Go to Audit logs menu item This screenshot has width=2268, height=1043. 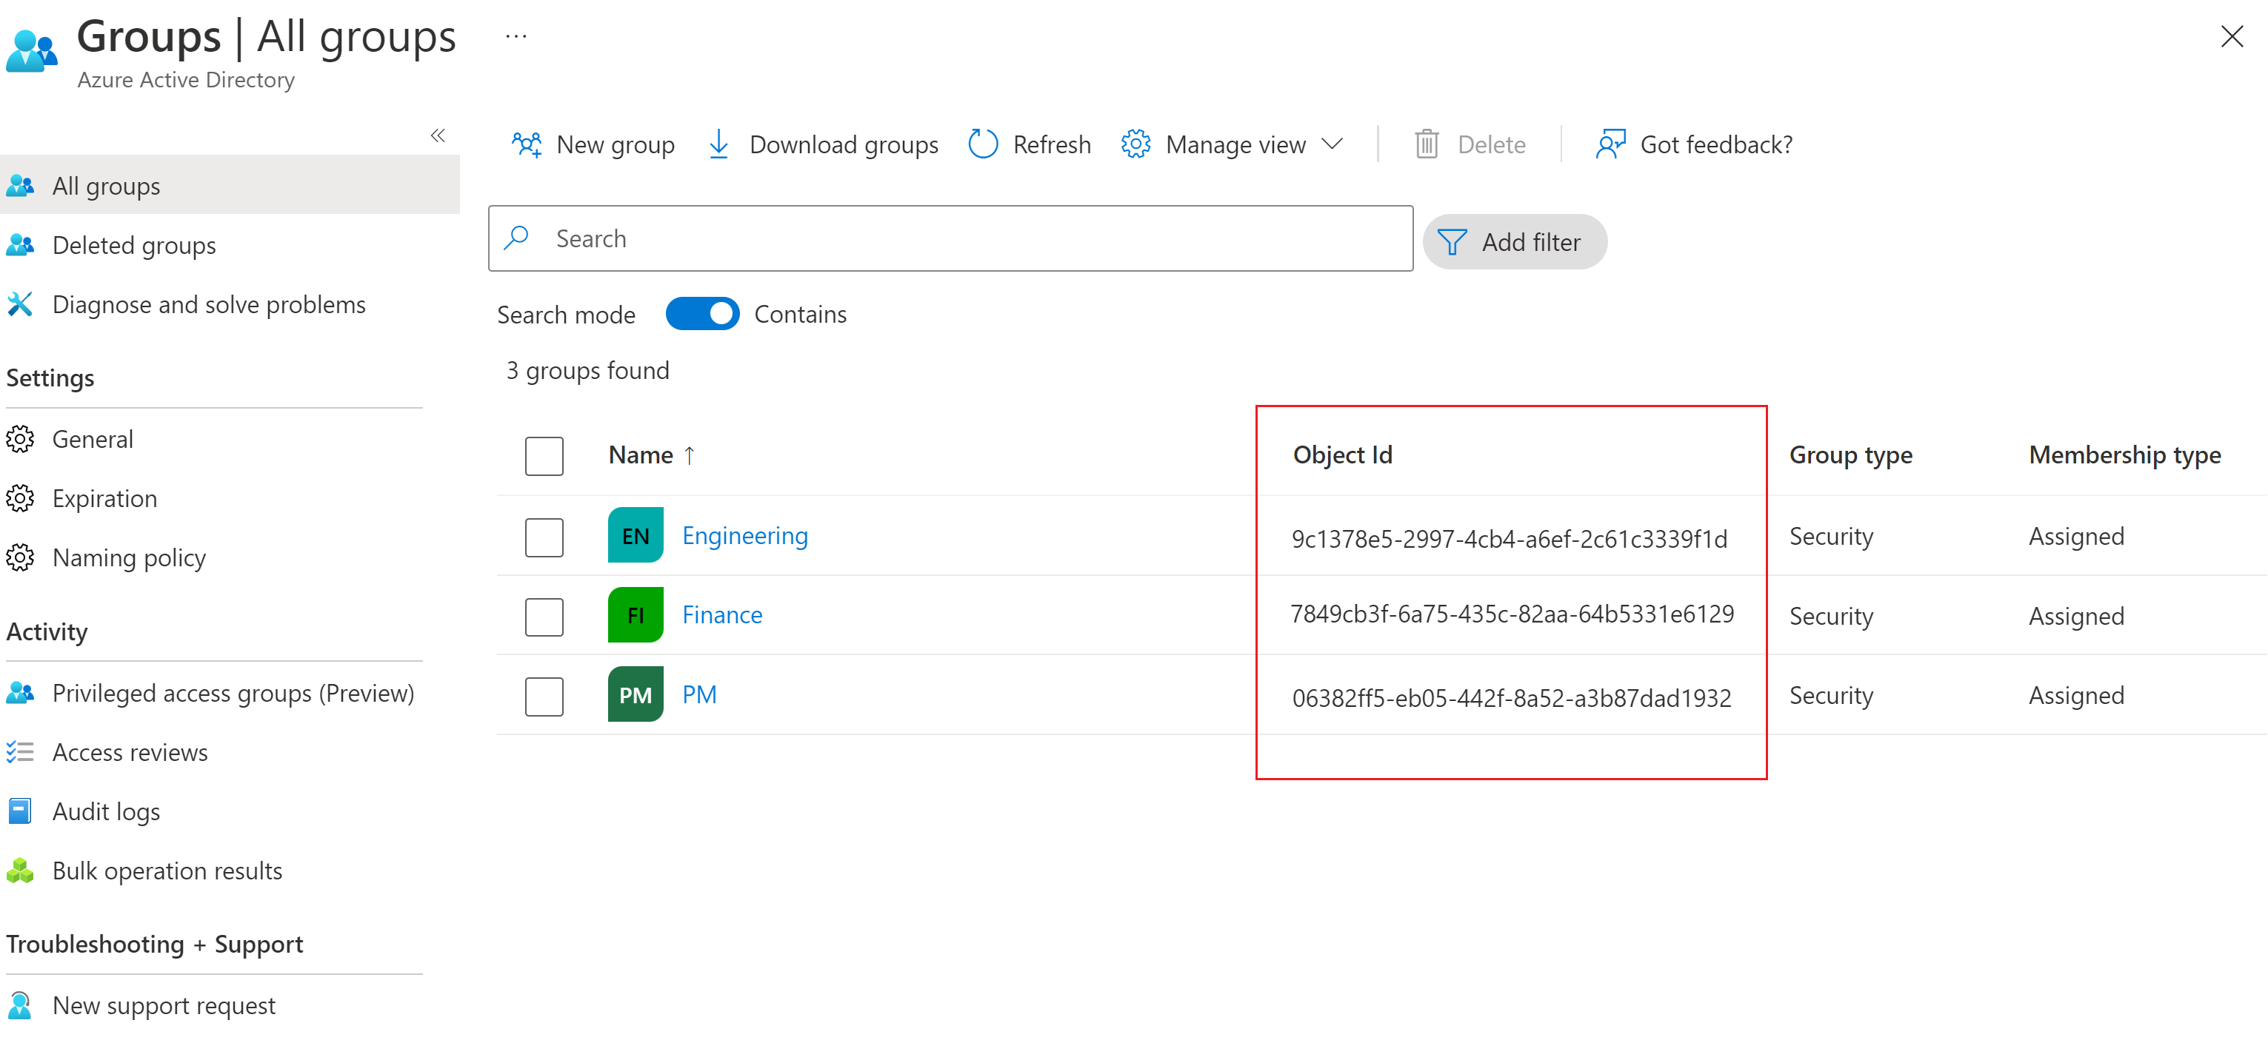(x=106, y=811)
